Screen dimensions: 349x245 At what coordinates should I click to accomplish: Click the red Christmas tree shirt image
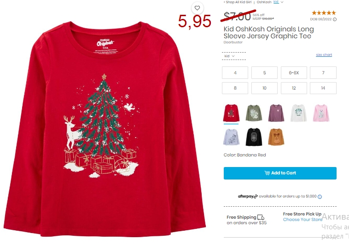click(105, 128)
